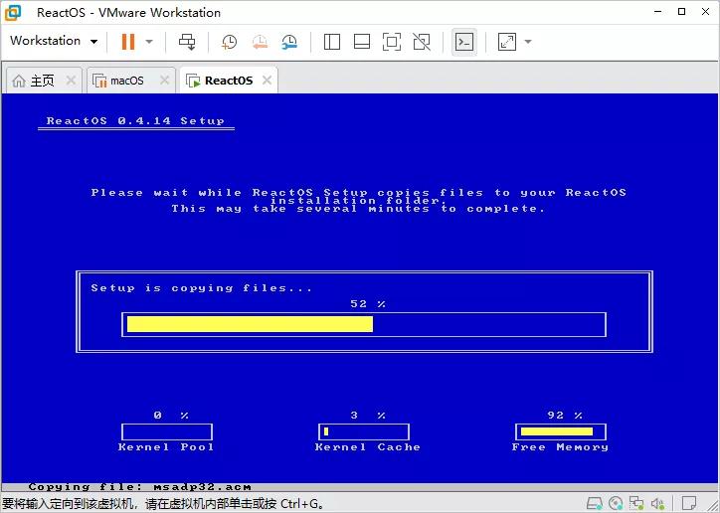Pause the ReactOS virtual machine
The width and height of the screenshot is (720, 513).
coord(128,42)
